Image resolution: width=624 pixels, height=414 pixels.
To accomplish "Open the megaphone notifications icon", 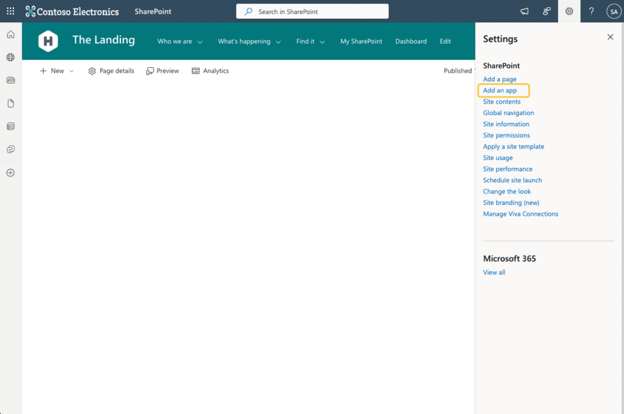I will pyautogui.click(x=525, y=11).
